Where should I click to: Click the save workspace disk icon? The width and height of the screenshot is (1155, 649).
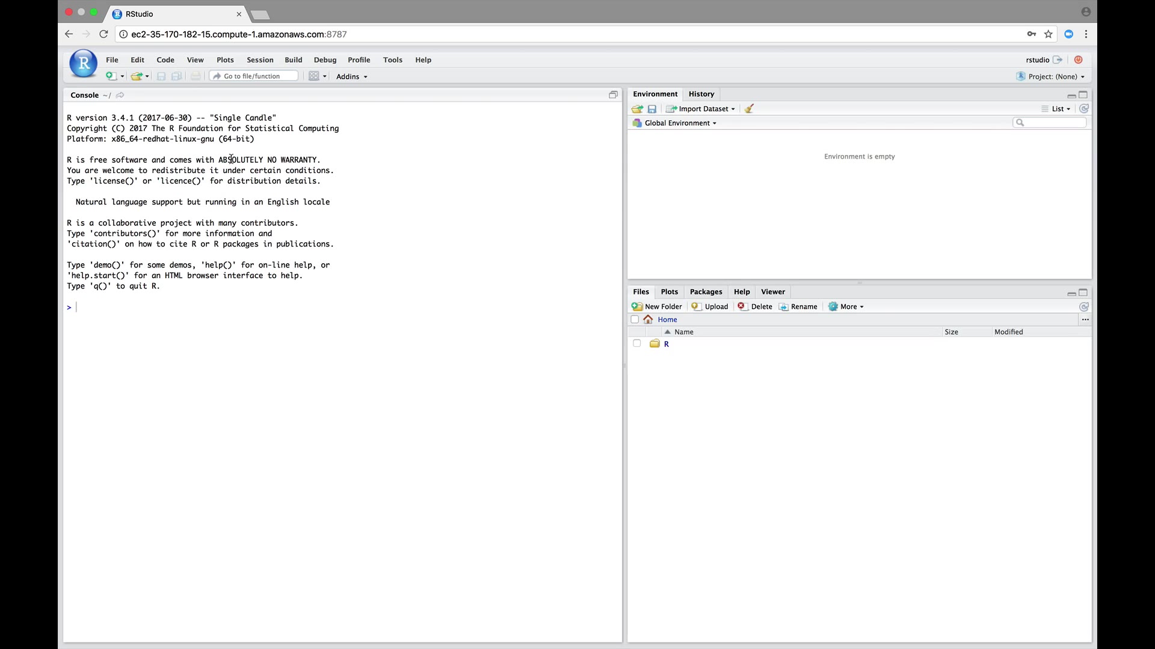[651, 109]
